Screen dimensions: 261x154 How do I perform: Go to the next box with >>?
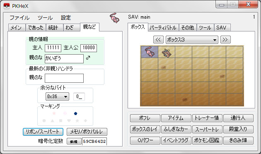pos(225,40)
